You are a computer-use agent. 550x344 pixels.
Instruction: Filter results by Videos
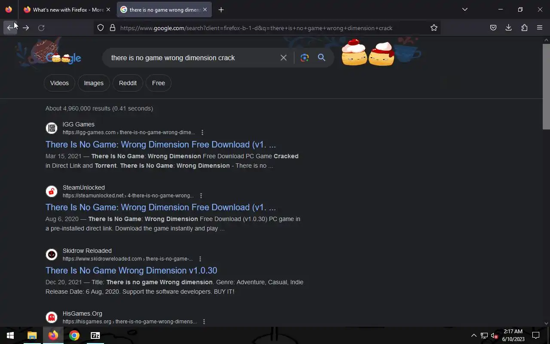pos(59,83)
